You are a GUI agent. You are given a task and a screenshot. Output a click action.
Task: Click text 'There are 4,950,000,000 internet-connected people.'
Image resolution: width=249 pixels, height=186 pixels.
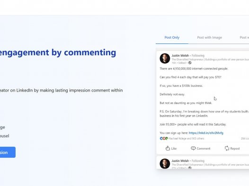tap(194, 69)
